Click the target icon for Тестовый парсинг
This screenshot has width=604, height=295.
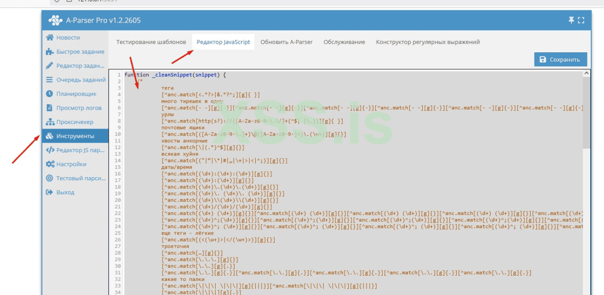[49, 179]
